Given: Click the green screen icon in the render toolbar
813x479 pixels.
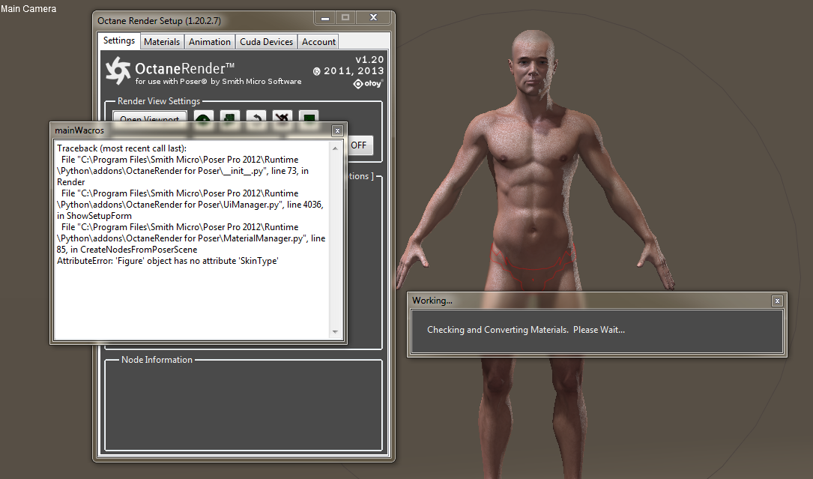Looking at the screenshot, I should (309, 117).
